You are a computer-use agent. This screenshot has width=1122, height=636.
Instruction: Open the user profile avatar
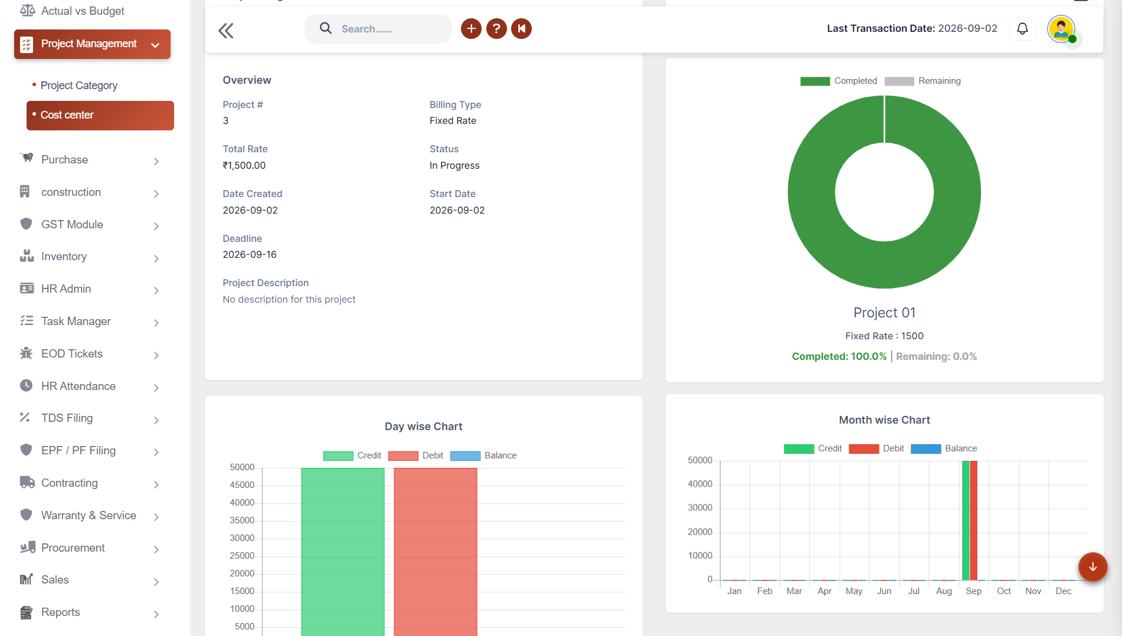click(1061, 29)
